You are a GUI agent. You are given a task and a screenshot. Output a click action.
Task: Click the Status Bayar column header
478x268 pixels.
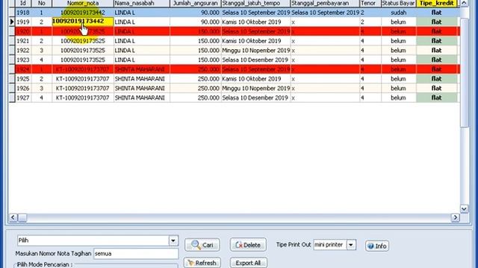[398, 3]
